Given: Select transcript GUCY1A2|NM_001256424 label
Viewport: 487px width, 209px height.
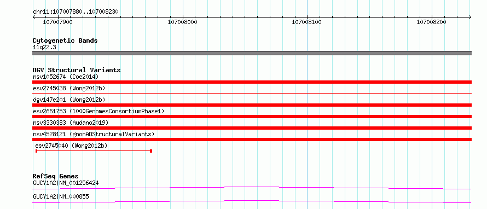Looking at the screenshot, I should point(66,183).
